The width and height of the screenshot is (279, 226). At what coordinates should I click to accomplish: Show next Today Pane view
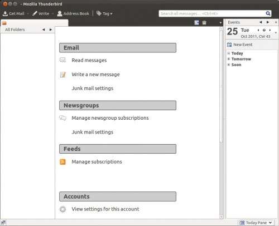(268, 22)
